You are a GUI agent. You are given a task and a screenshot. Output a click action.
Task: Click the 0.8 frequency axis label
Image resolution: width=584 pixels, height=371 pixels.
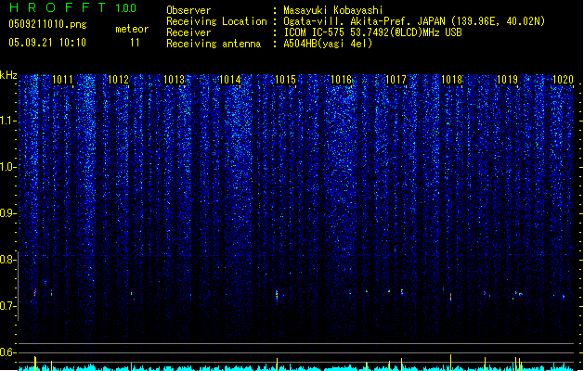[7, 260]
